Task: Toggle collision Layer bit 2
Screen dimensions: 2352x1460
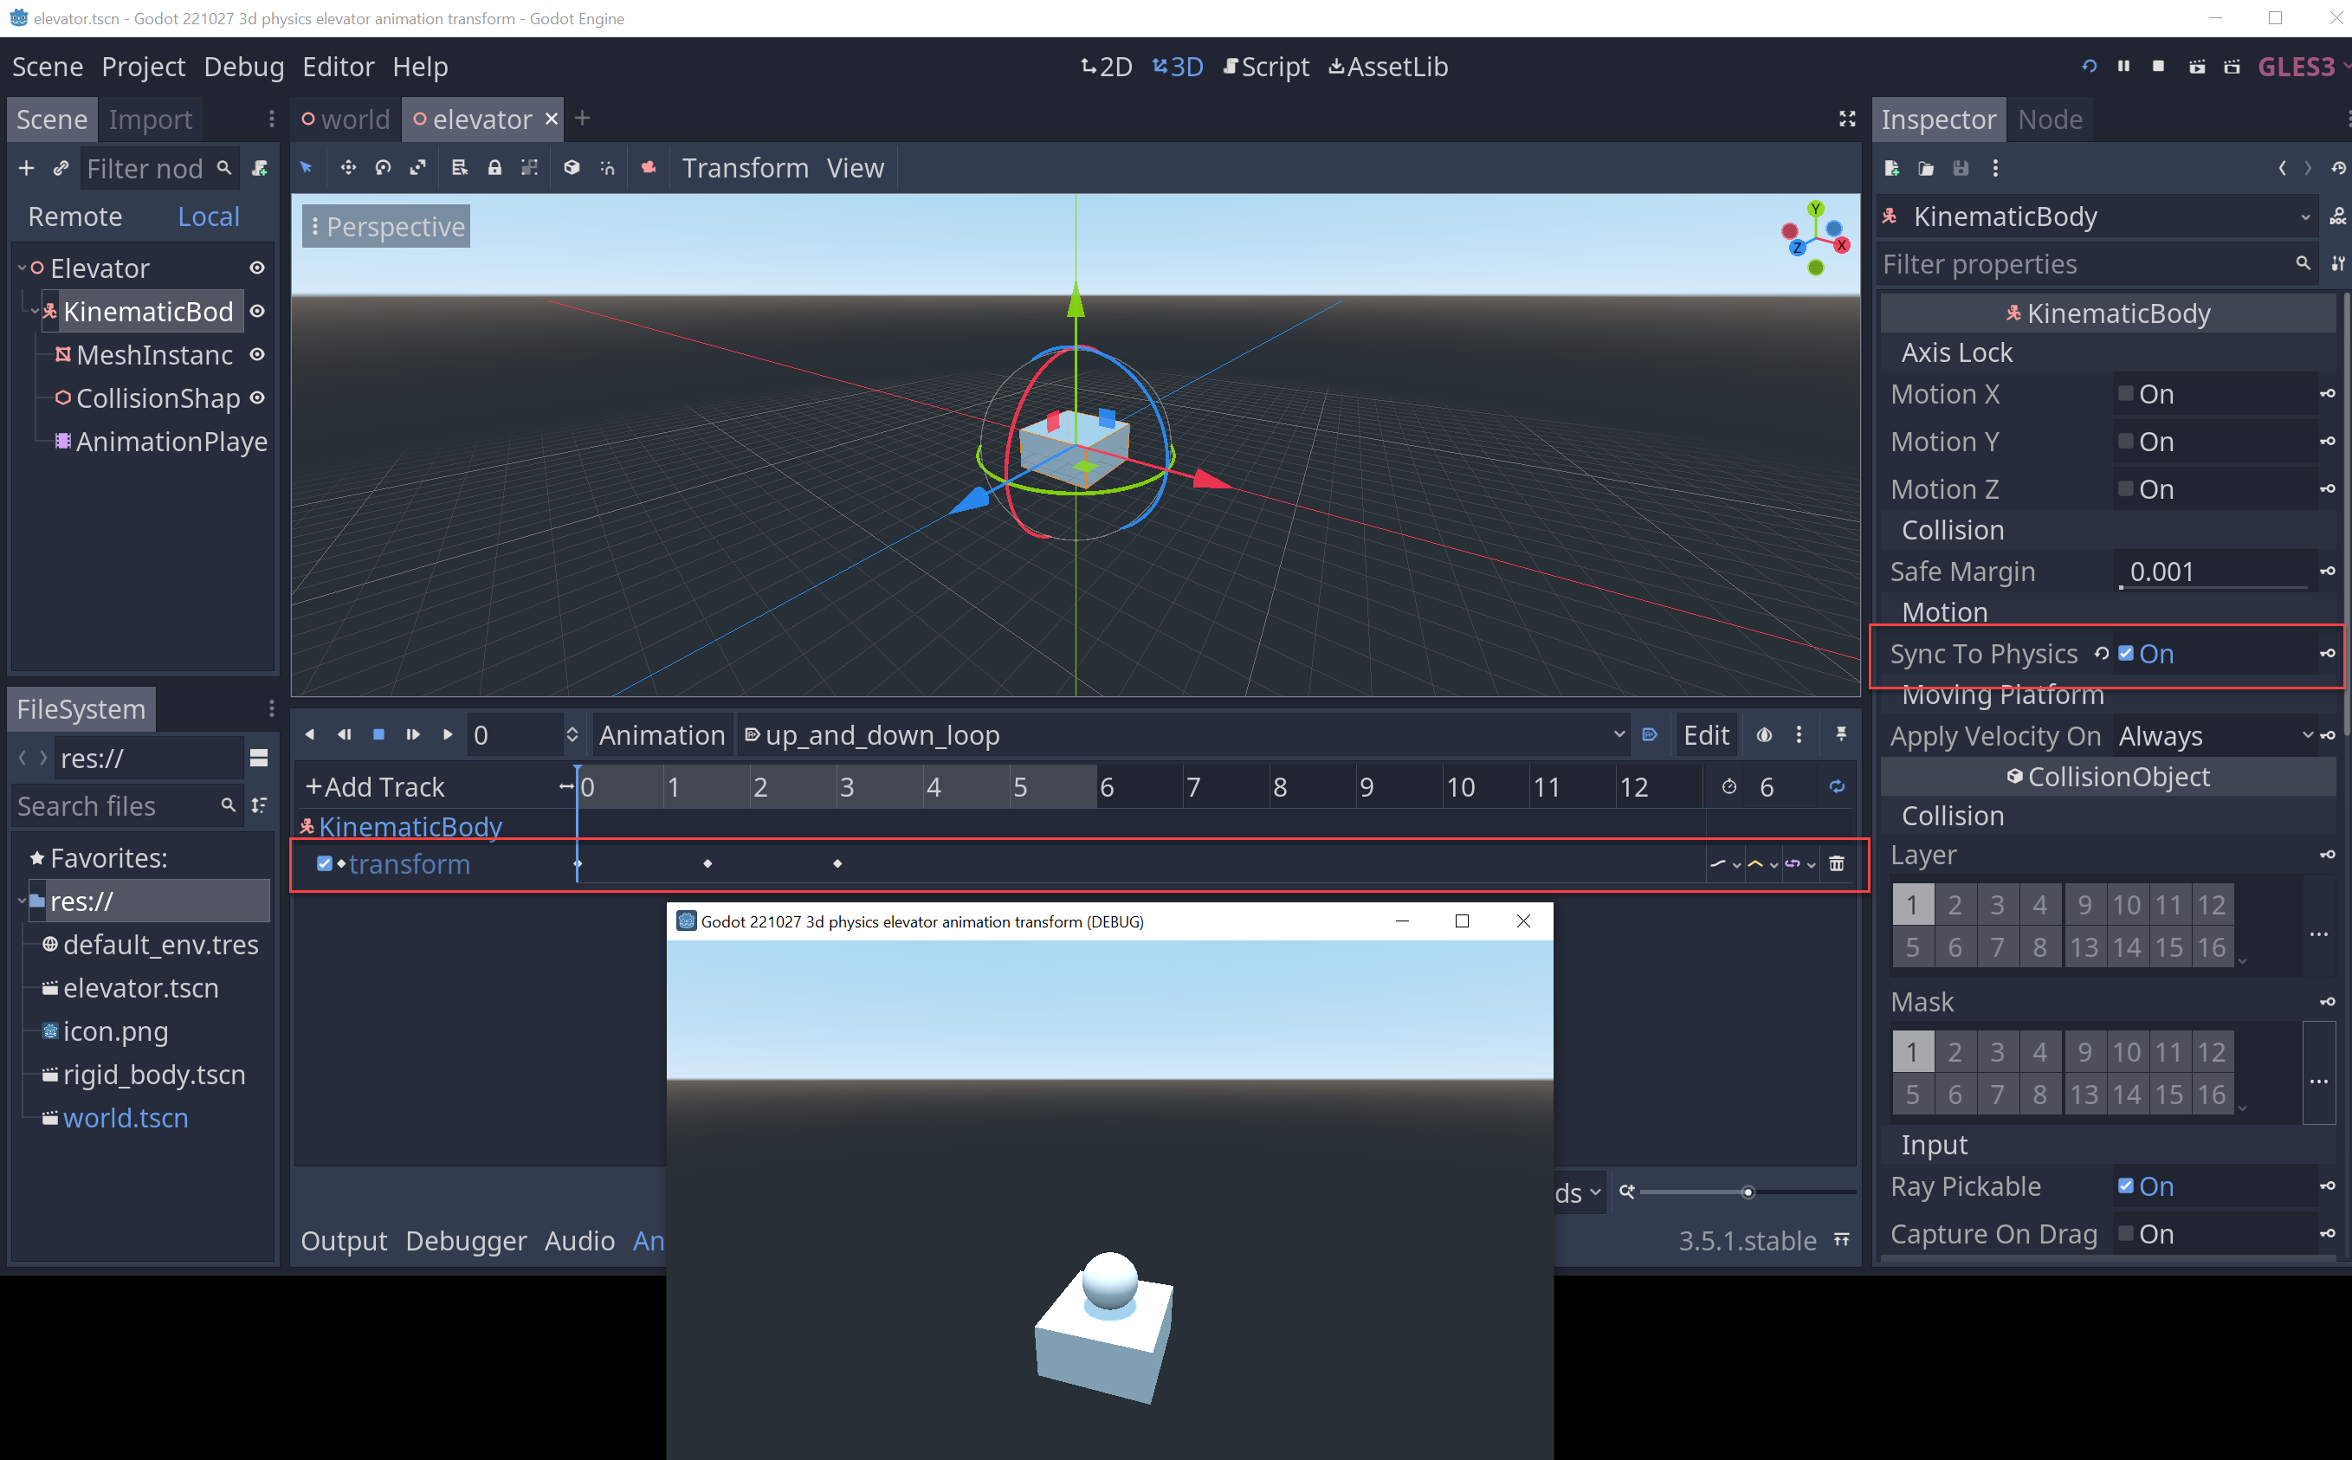Action: pos(1955,905)
